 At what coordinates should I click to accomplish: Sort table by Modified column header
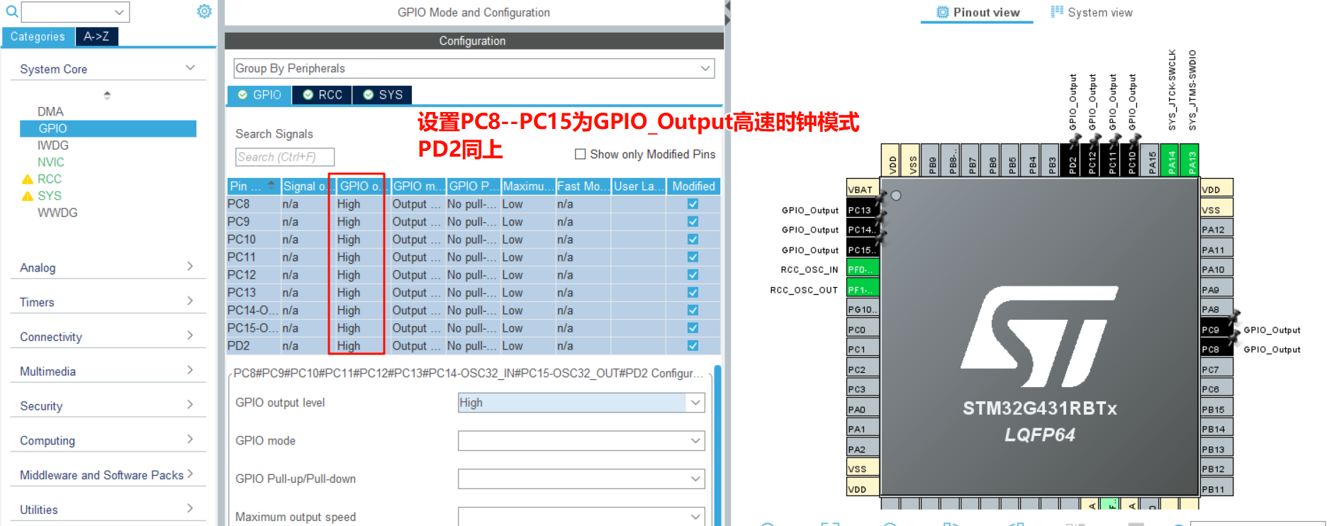pos(693,186)
